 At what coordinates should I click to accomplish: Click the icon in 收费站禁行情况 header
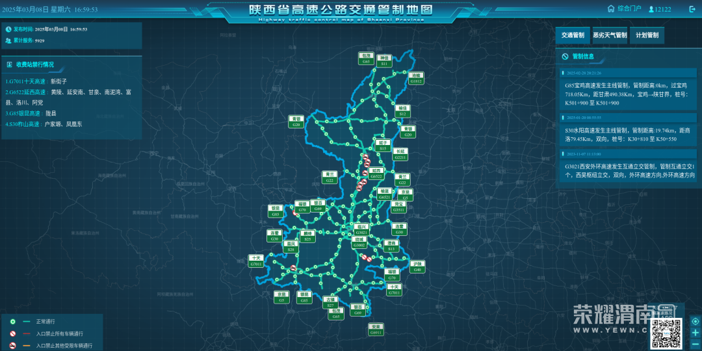[9, 64]
